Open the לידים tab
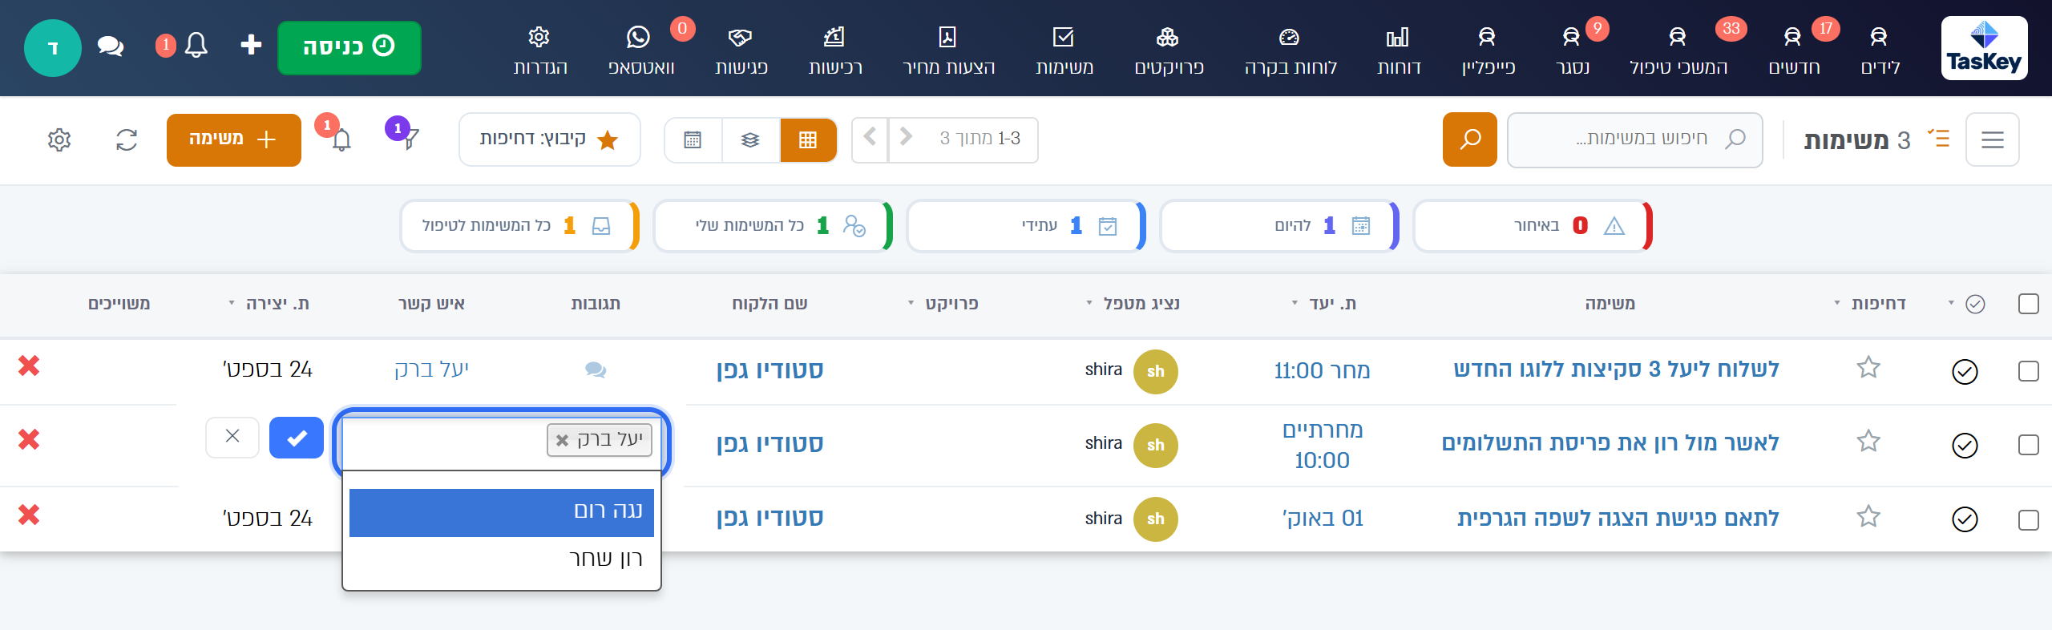The image size is (2052, 630). pyautogui.click(x=1880, y=50)
